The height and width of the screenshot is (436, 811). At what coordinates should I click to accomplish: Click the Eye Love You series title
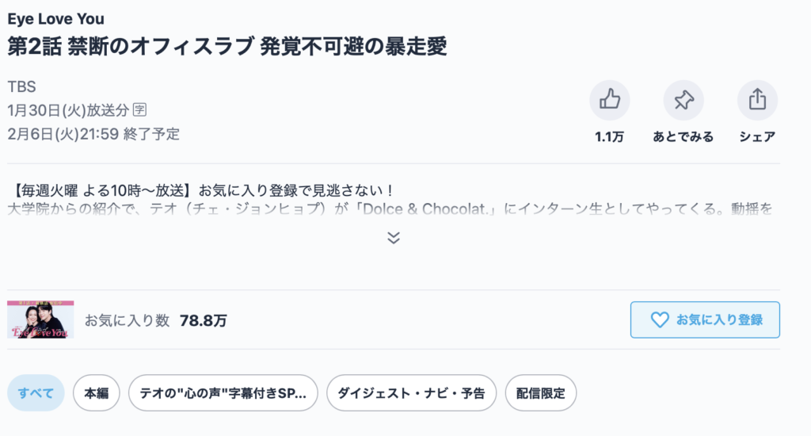(x=55, y=19)
